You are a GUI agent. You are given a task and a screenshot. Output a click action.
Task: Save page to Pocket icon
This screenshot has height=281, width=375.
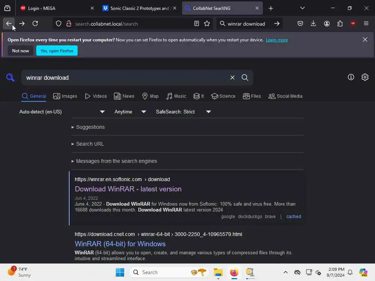300,23
